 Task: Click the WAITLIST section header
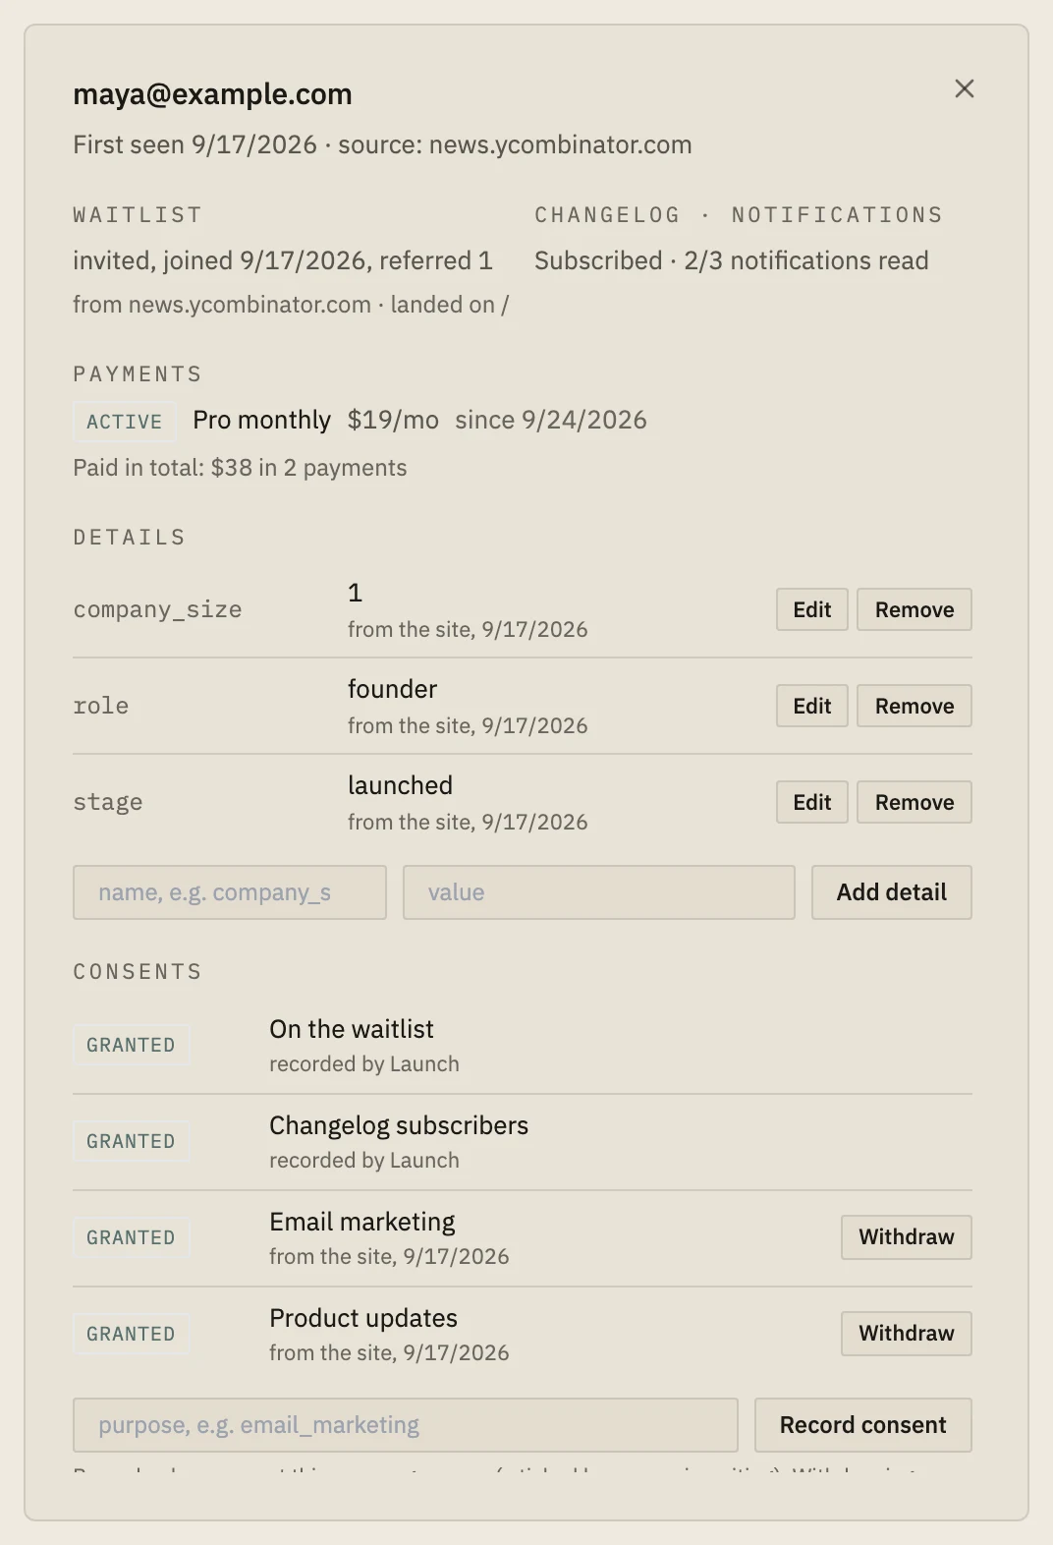click(x=138, y=215)
